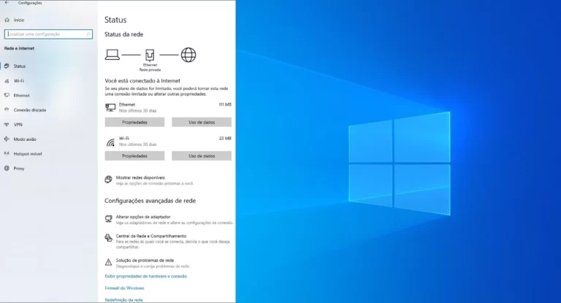
Task: Click the warning triangle troubleshoot icon
Action: (x=108, y=263)
